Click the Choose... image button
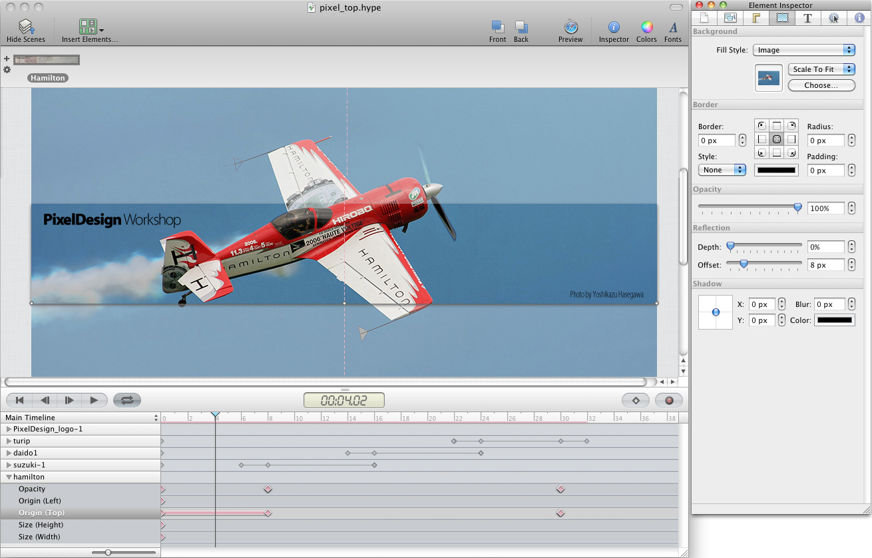This screenshot has height=558, width=872. pos(821,85)
